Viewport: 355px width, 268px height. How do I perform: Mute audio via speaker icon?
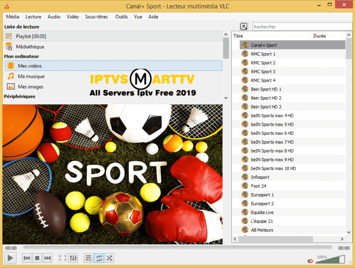[x=310, y=261]
